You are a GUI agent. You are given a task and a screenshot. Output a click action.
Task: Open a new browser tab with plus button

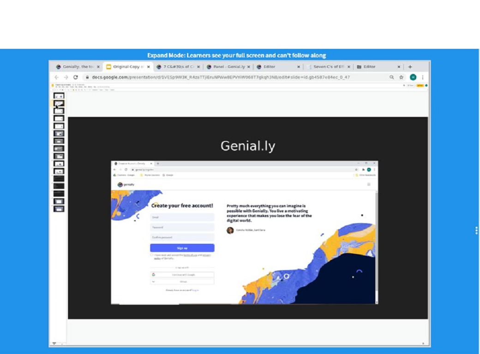410,67
